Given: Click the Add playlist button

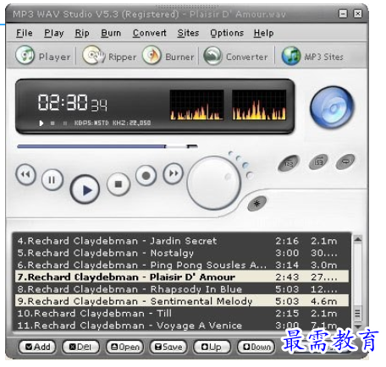Looking at the screenshot, I should click(x=37, y=347).
